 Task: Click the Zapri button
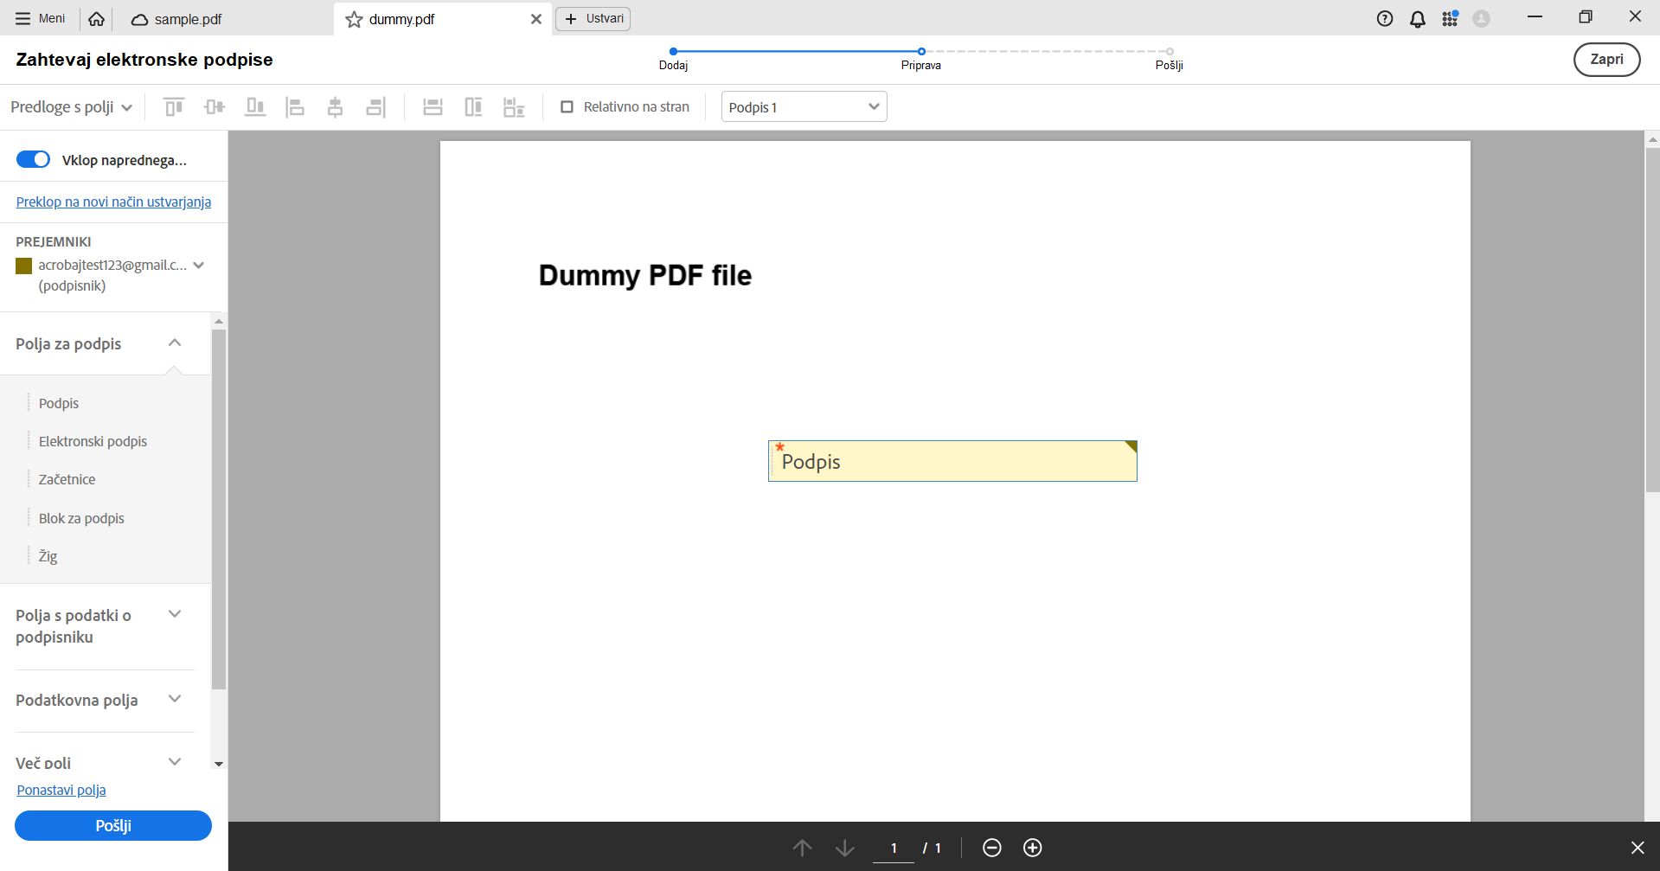(x=1606, y=60)
